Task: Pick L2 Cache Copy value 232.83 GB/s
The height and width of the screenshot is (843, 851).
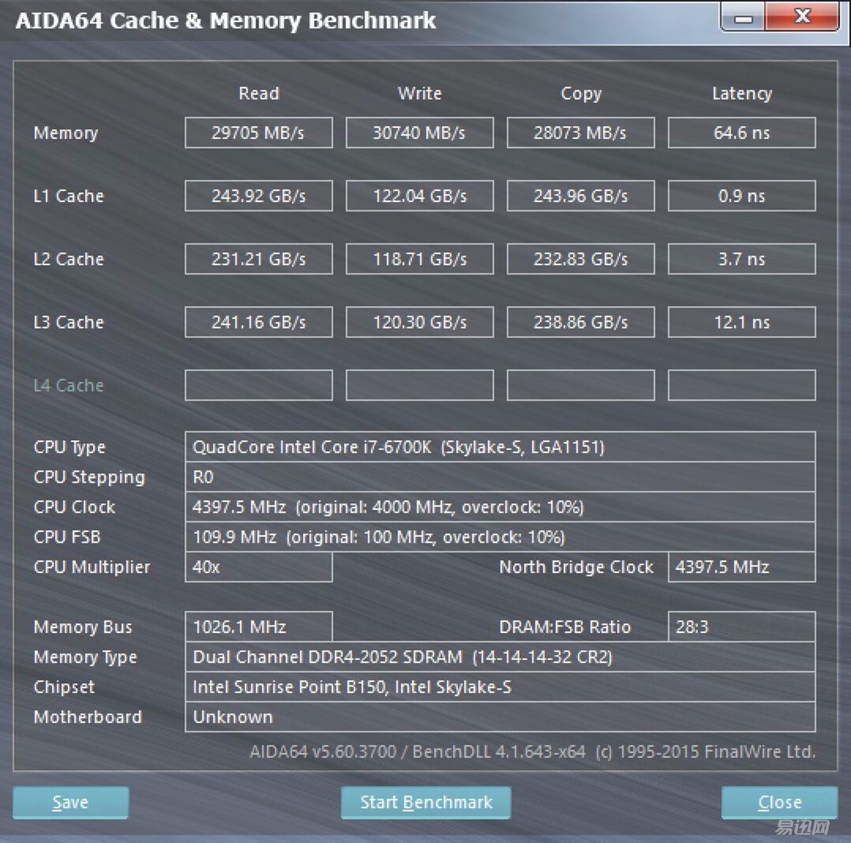Action: tap(580, 259)
